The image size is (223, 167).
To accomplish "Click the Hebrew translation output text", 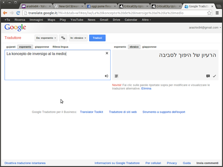I will [x=188, y=55].
